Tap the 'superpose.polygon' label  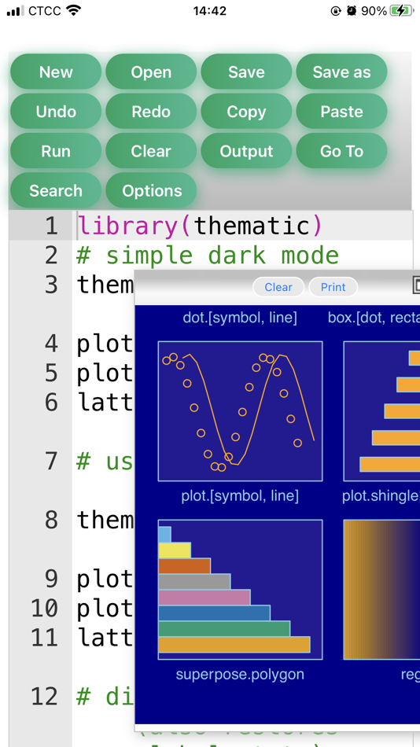click(x=240, y=674)
